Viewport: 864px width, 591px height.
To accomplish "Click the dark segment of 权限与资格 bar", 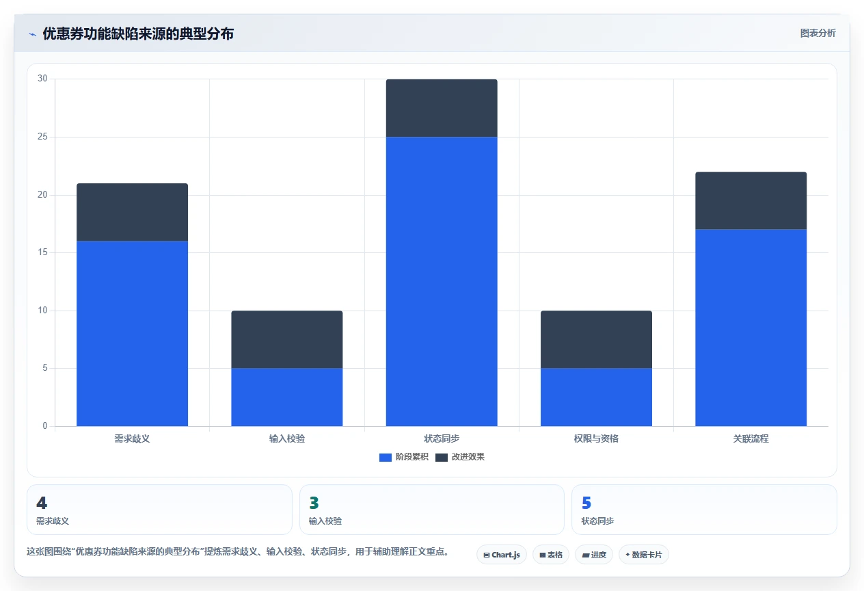I will coord(596,339).
